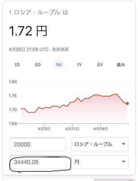Select the 1D time range tab
Screen dimensions: 138x181
coord(17,65)
